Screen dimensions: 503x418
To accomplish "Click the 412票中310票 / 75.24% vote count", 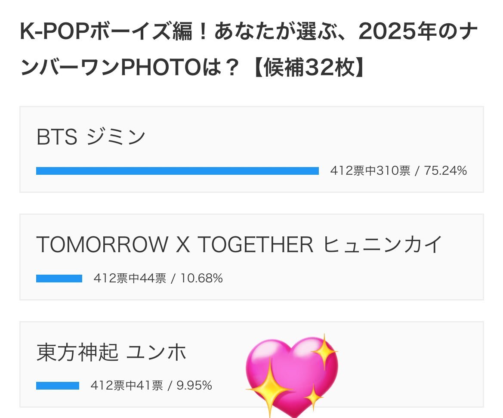I will pyautogui.click(x=398, y=171).
